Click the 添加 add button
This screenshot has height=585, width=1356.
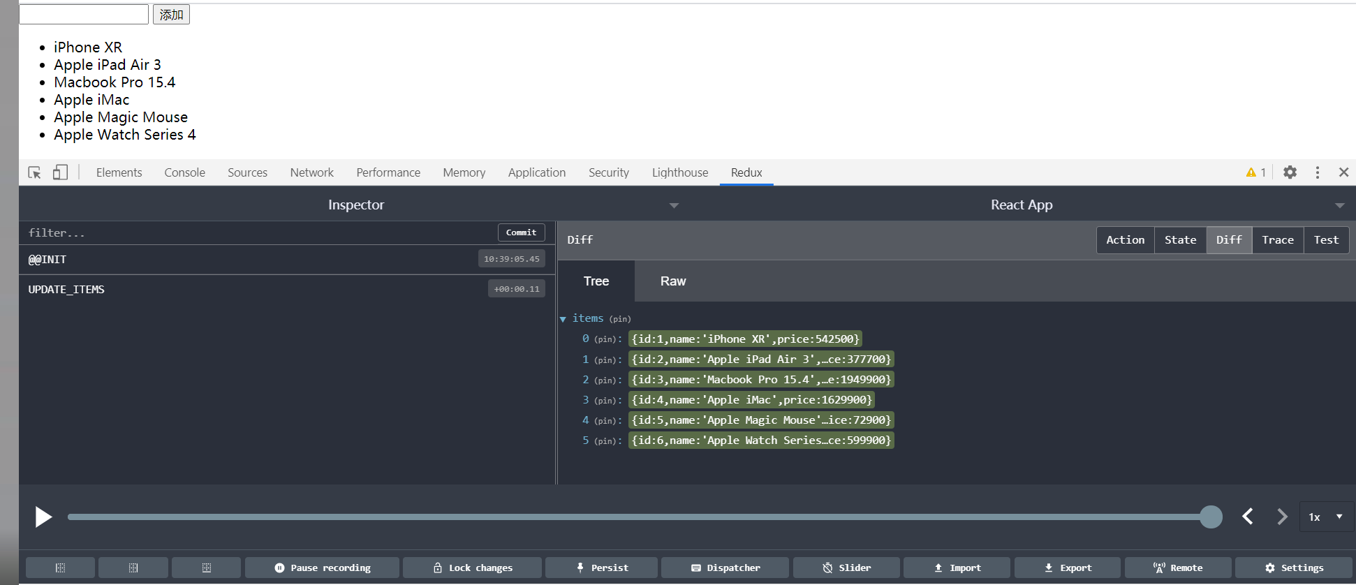click(171, 14)
